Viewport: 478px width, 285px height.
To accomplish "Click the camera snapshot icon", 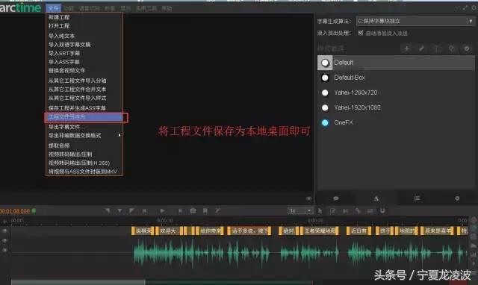I will 193,210.
